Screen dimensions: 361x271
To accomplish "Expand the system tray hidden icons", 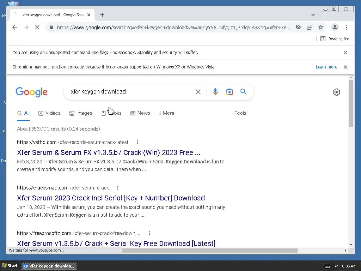I will 336,266.
